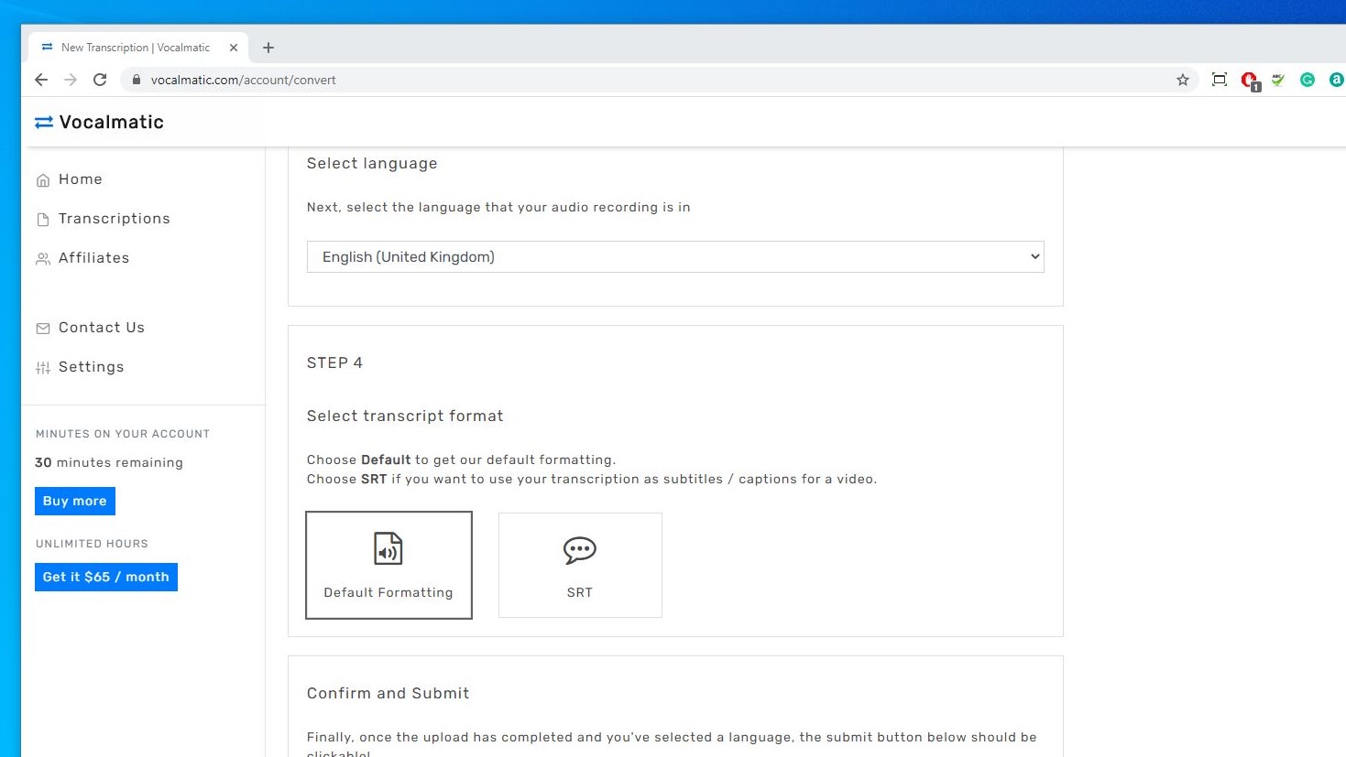Screen dimensions: 1346x757
Task: Click the site padlock icon
Action: click(137, 80)
